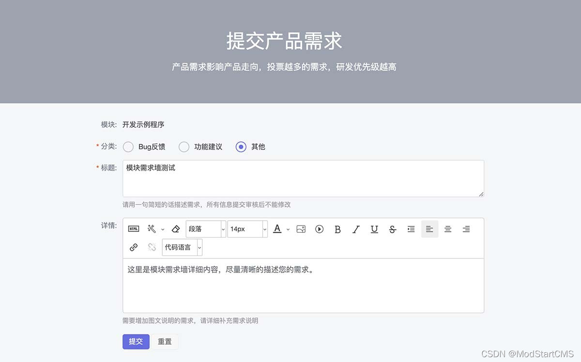Click the eraser clear-format icon
Viewport: 581px width, 362px height.
coord(176,229)
